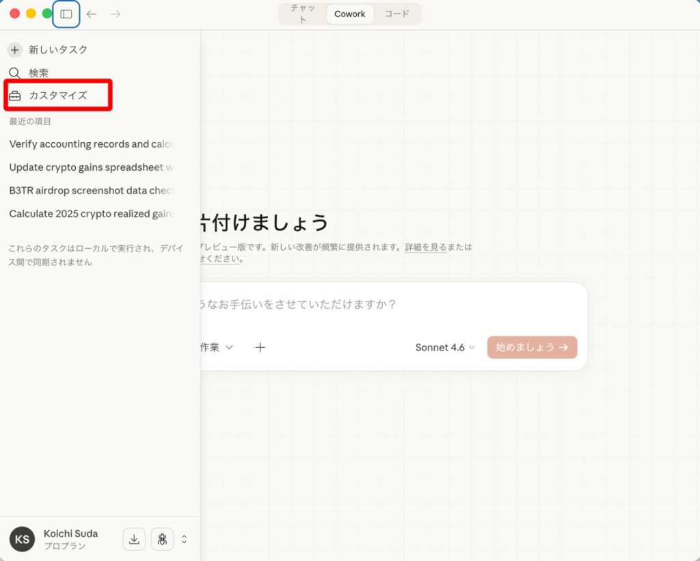Click the download icon in footer

click(134, 539)
